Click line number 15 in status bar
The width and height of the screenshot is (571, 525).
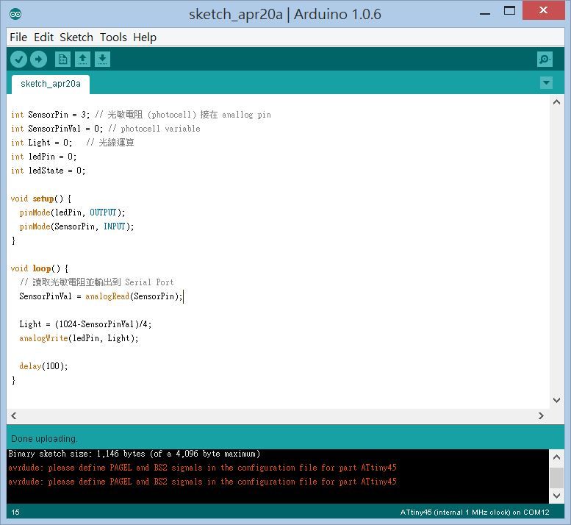pyautogui.click(x=15, y=512)
